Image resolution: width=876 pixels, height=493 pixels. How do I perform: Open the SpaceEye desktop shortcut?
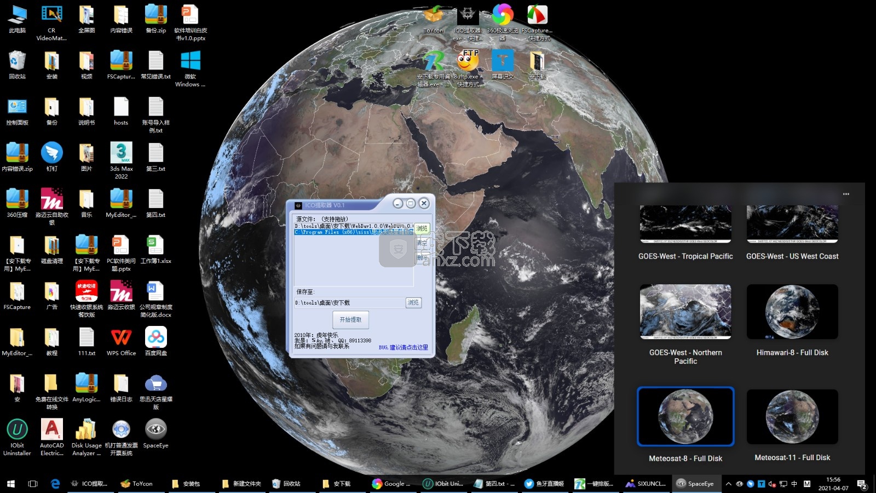coord(155,430)
